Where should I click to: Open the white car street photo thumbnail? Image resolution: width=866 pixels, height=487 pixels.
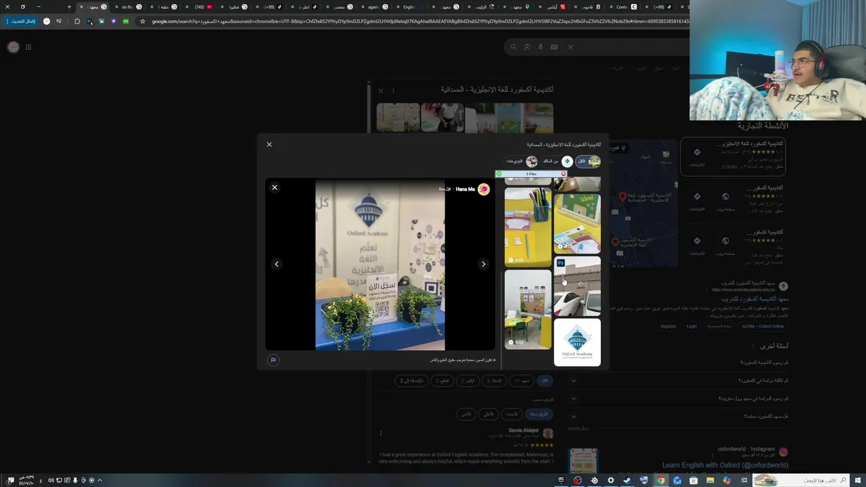point(577,286)
